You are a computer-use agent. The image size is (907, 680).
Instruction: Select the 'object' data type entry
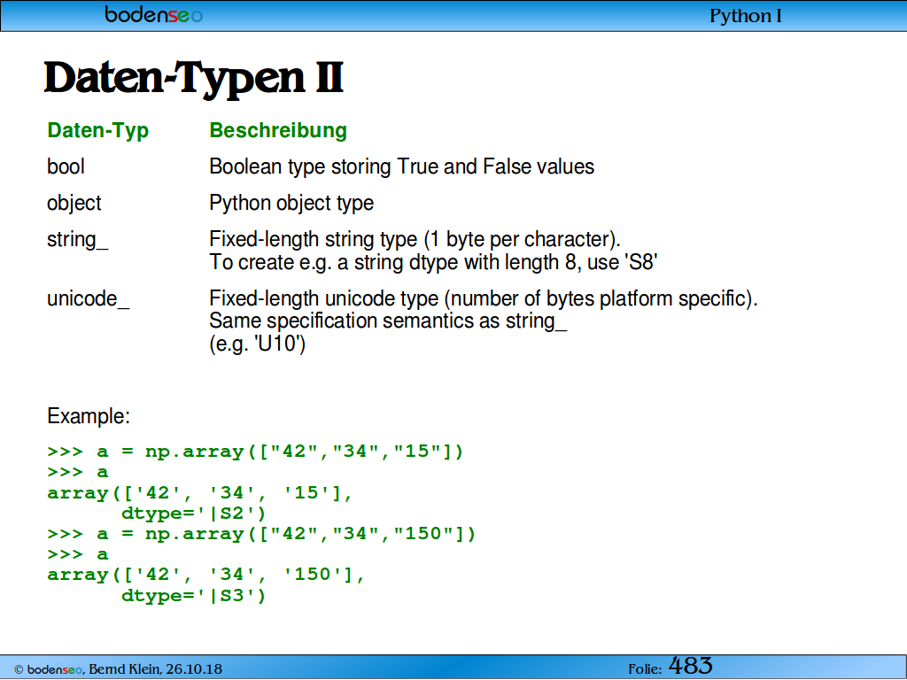74,203
